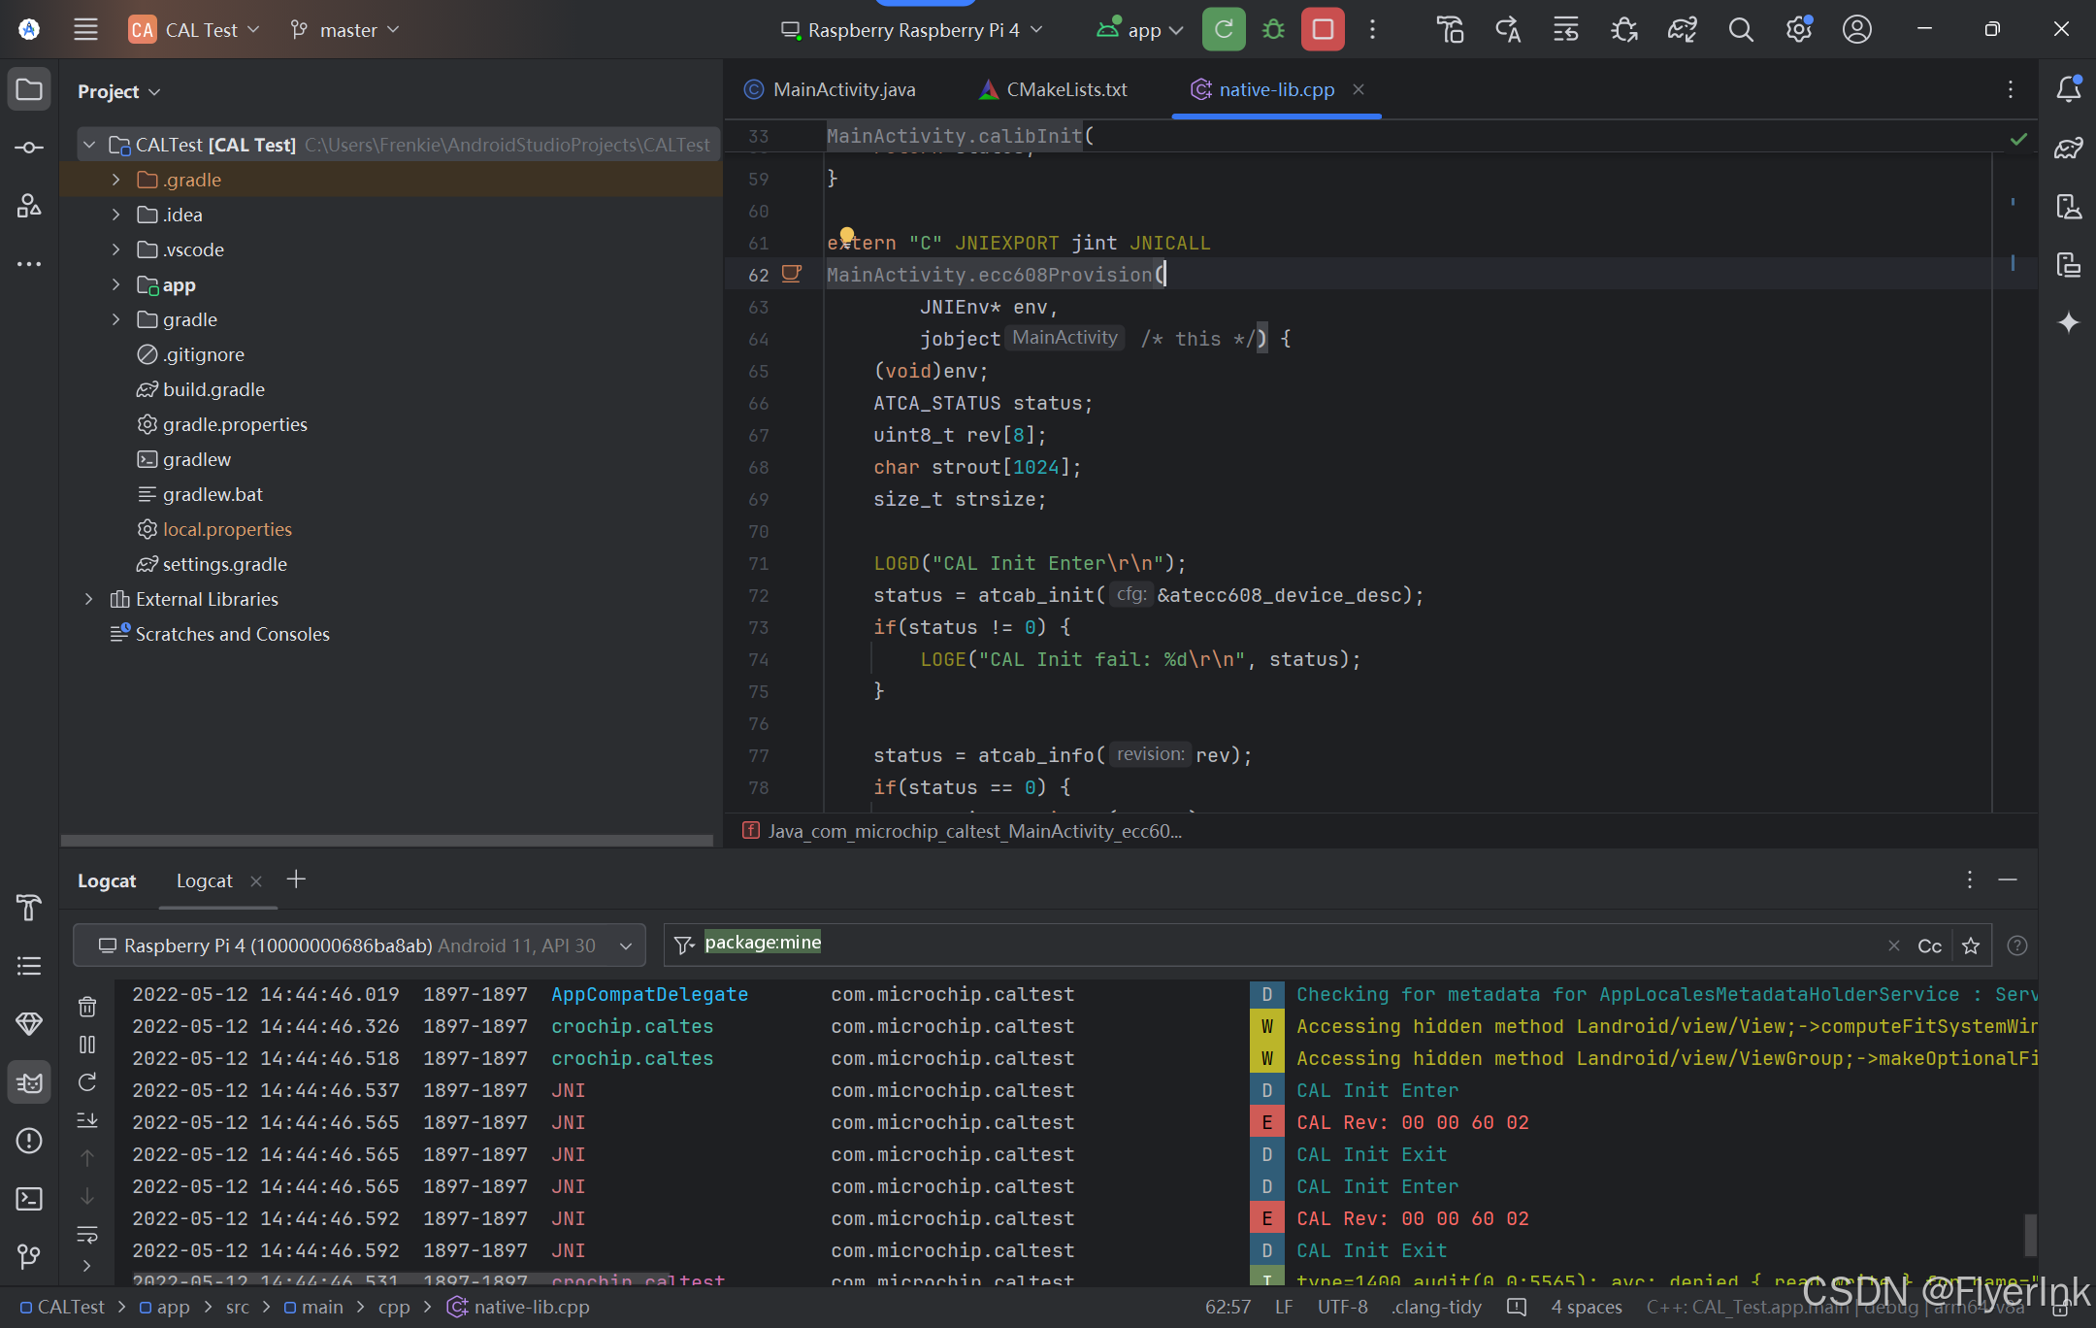Switch to CMakeLists.txt tab
The image size is (2096, 1328).
1054,89
